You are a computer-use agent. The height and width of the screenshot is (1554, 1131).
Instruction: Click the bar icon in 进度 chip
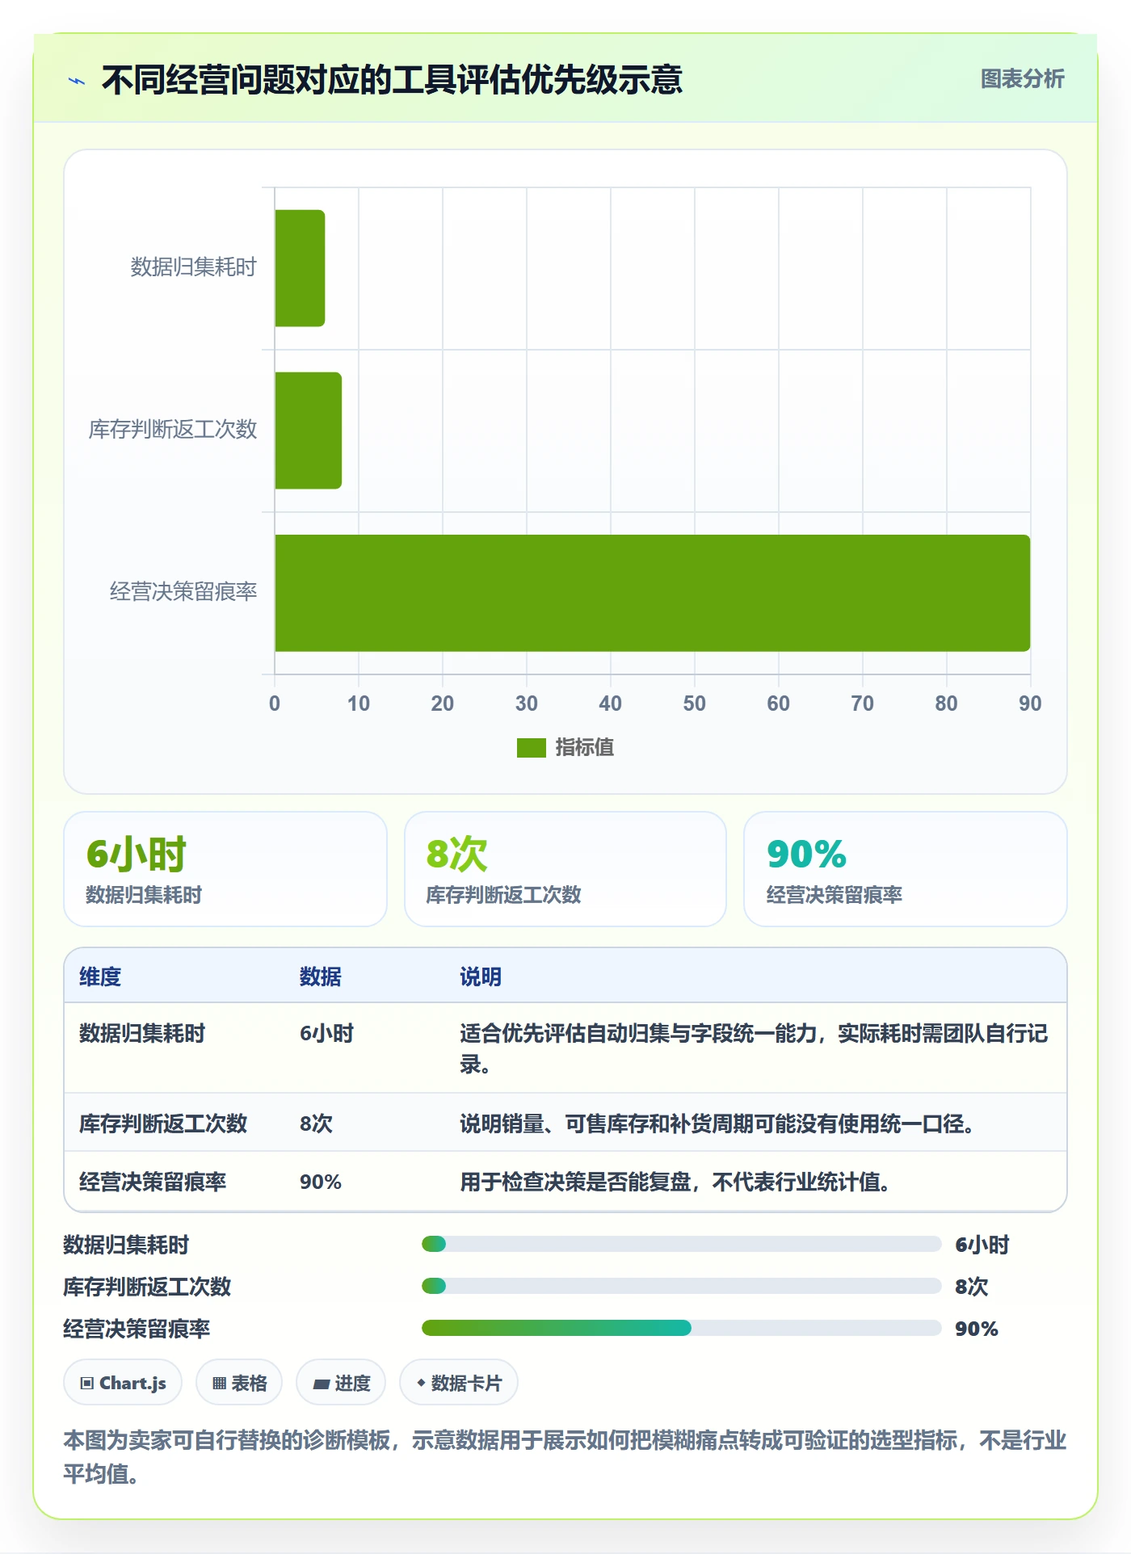pyautogui.click(x=321, y=1384)
